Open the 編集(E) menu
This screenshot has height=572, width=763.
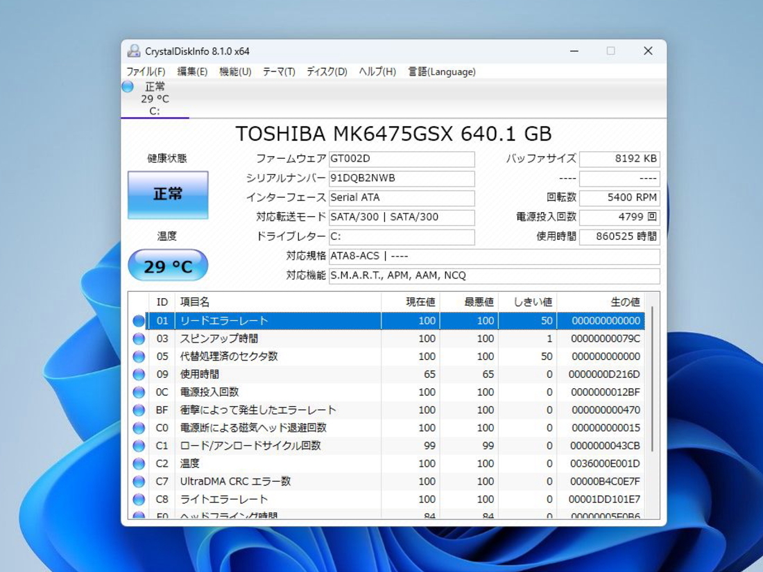[192, 71]
